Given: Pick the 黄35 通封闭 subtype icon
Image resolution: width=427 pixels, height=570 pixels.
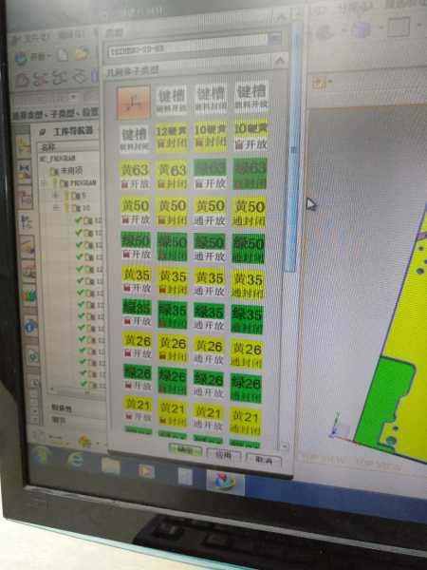Looking at the screenshot, I should [248, 284].
